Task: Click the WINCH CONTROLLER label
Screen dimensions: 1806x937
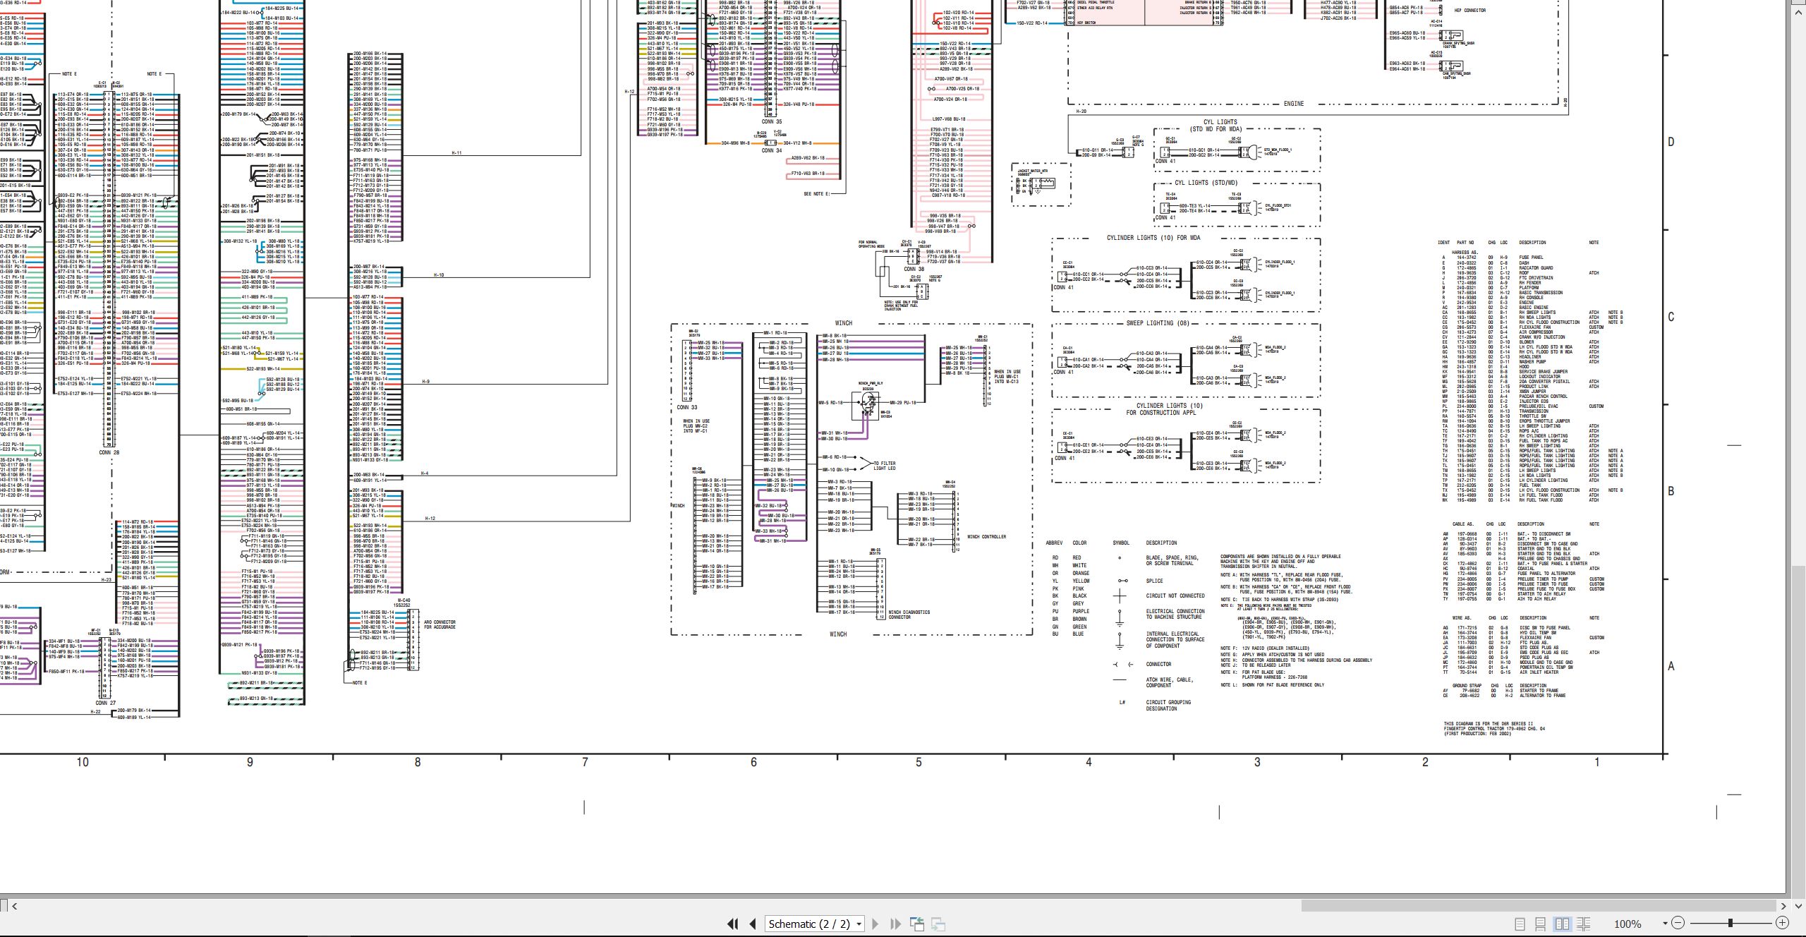Action: click(x=986, y=537)
